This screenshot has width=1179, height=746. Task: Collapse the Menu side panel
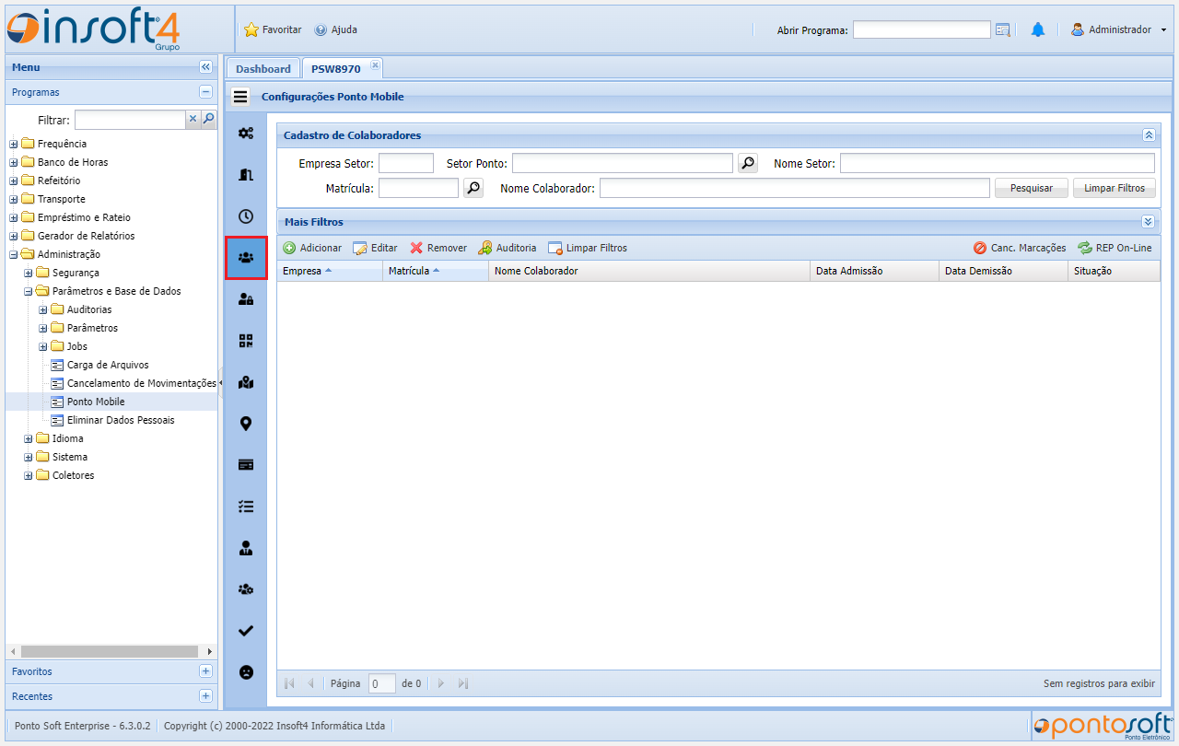205,67
